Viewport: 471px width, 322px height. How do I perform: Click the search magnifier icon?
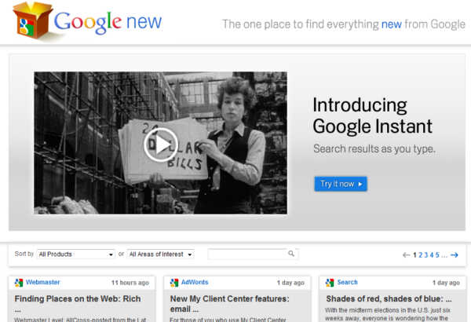pyautogui.click(x=291, y=254)
